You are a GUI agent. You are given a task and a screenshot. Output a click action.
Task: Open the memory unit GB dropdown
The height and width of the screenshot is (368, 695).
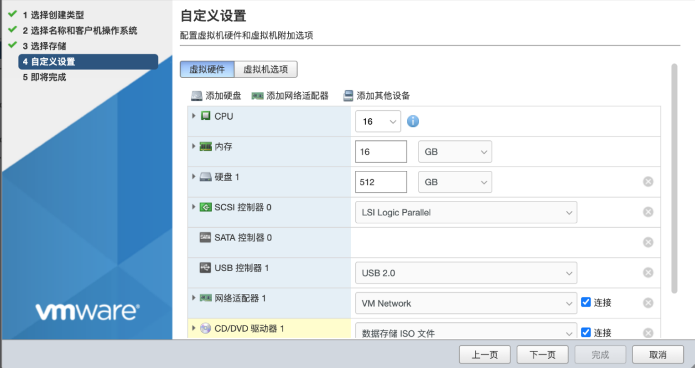455,151
